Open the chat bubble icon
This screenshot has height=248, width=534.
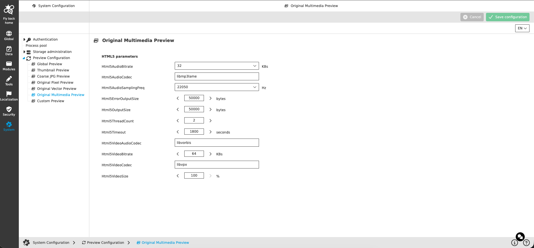520,237
